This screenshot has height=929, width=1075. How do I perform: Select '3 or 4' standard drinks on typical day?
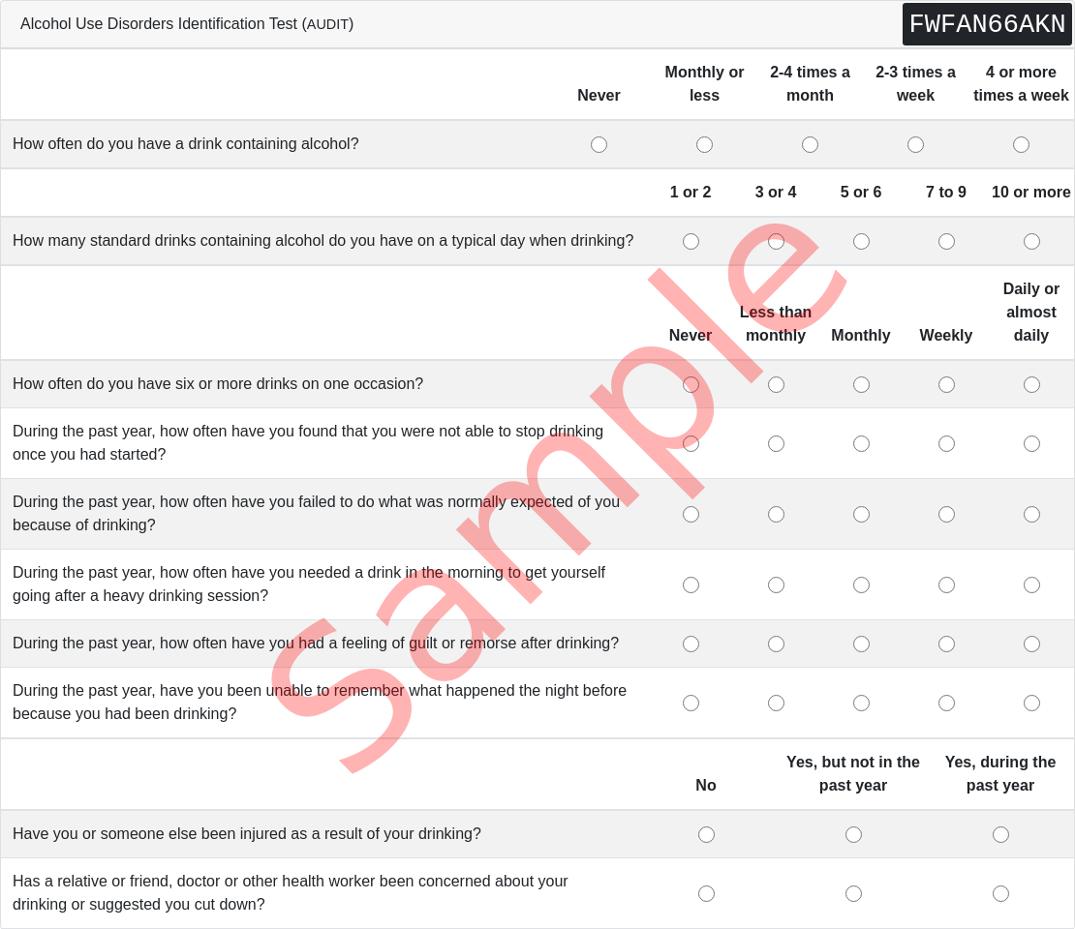[x=776, y=241]
